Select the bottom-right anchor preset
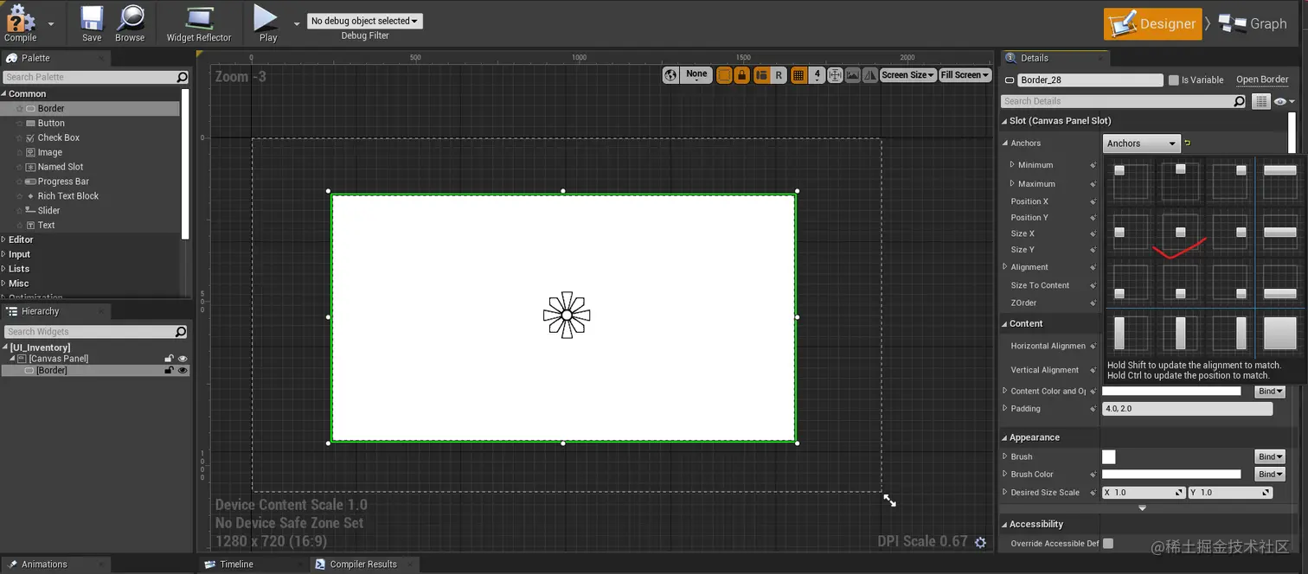This screenshot has height=574, width=1308. tap(1230, 282)
